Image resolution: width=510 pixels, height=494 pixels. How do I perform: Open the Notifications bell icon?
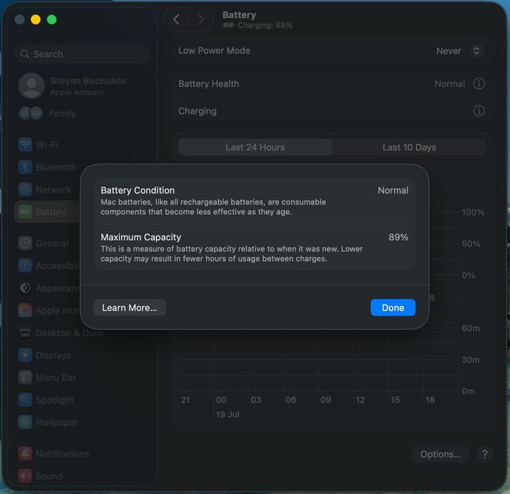click(x=25, y=454)
